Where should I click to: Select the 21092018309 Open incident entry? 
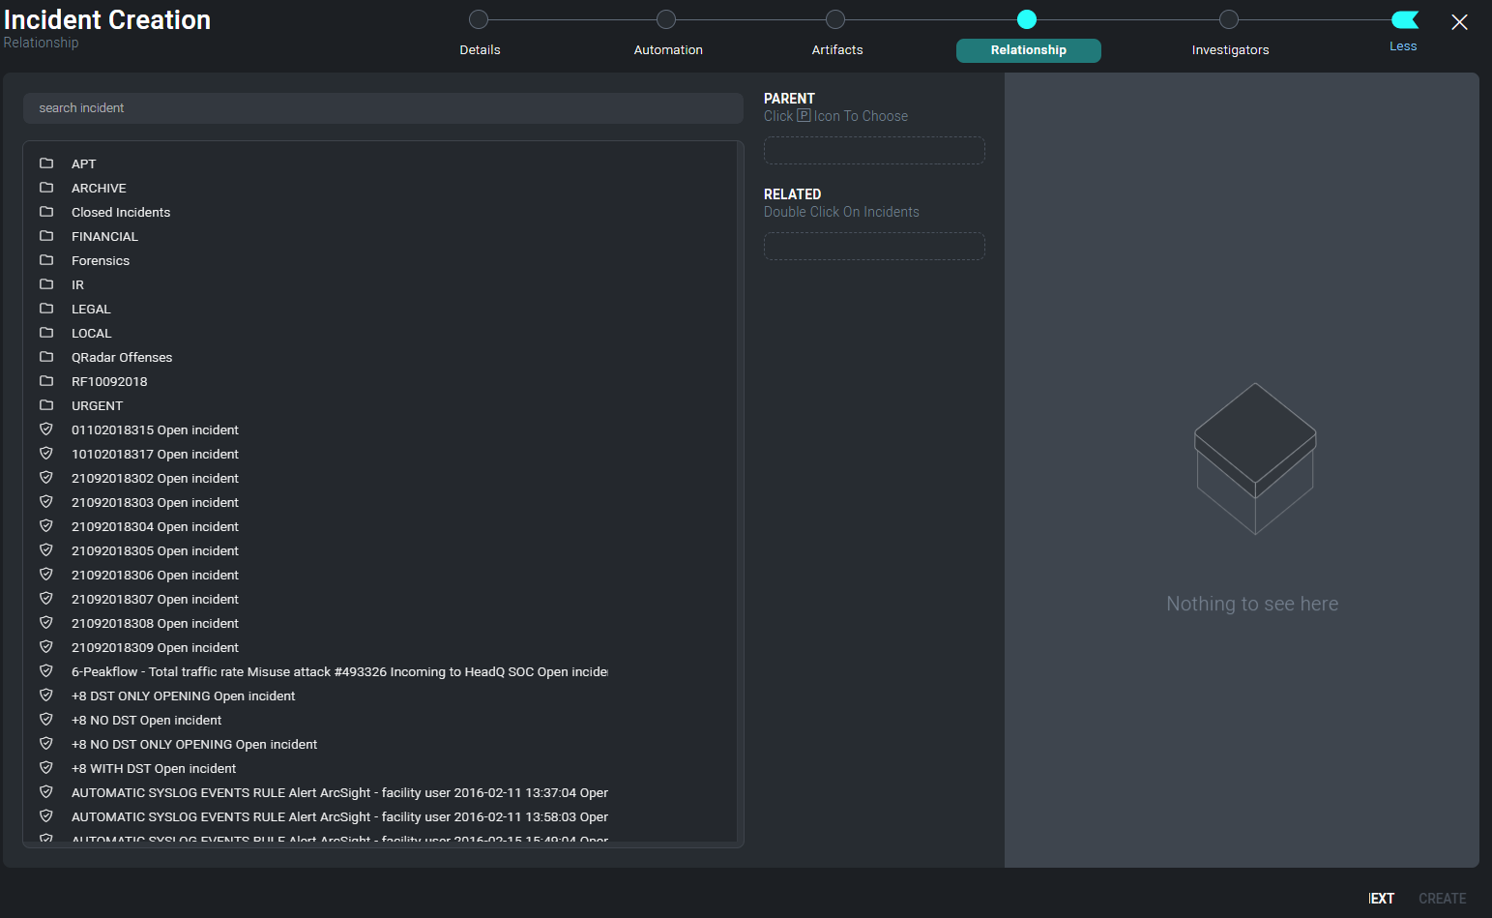click(x=155, y=648)
